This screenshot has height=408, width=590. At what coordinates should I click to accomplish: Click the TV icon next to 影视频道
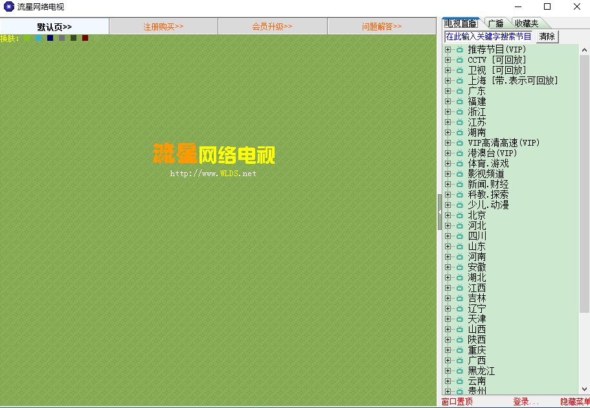[460, 174]
